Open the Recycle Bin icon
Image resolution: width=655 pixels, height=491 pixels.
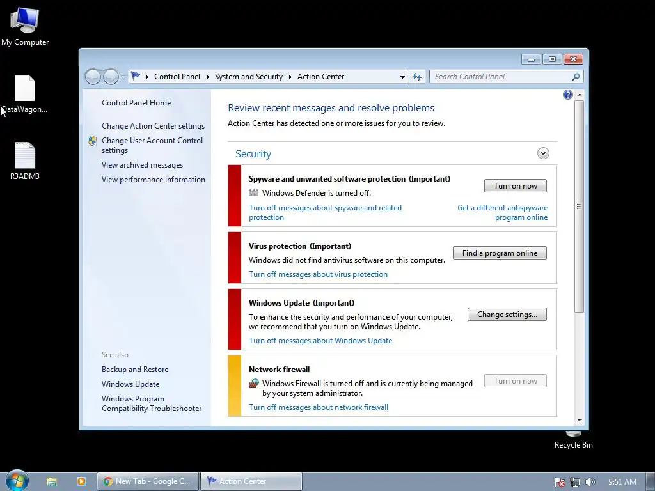[x=573, y=440]
